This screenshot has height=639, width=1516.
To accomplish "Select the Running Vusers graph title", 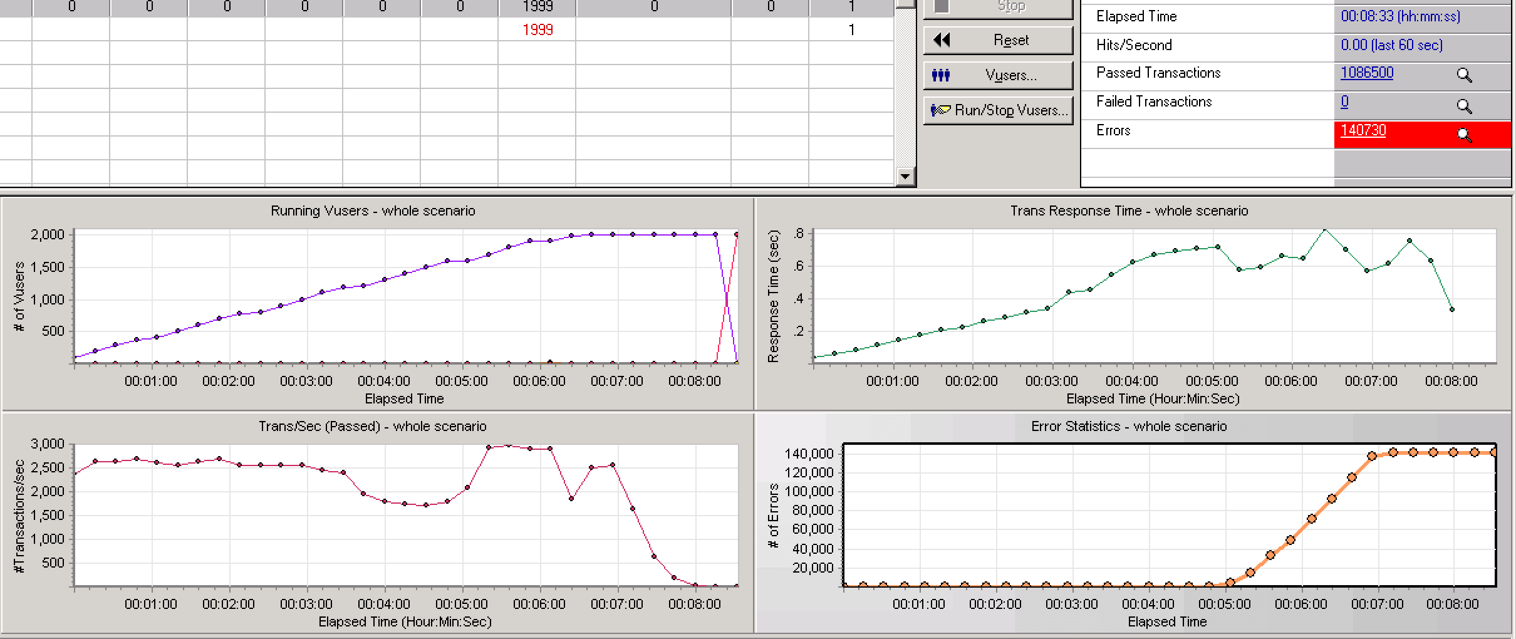I will [373, 211].
